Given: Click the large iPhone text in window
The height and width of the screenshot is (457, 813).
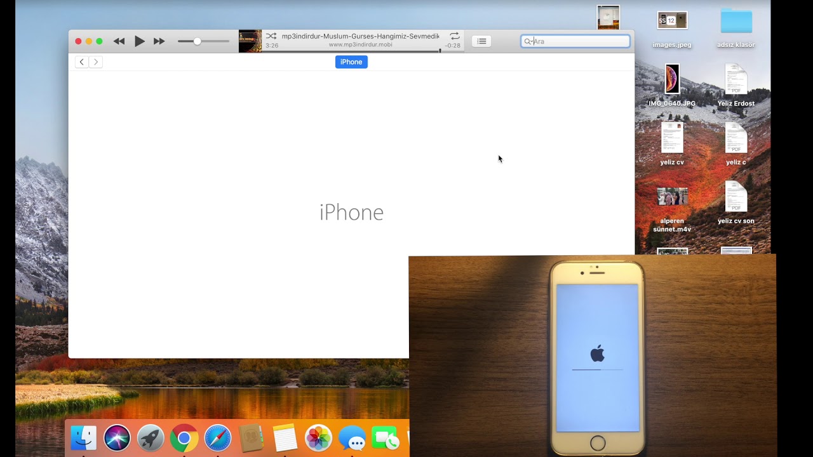Looking at the screenshot, I should point(351,213).
